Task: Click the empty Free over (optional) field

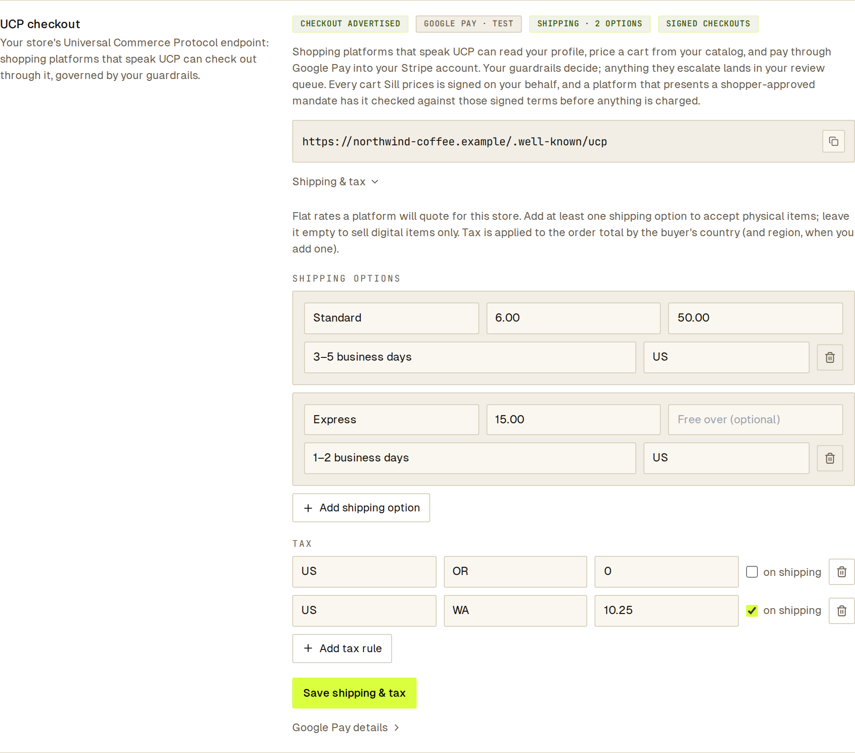Action: tap(756, 420)
